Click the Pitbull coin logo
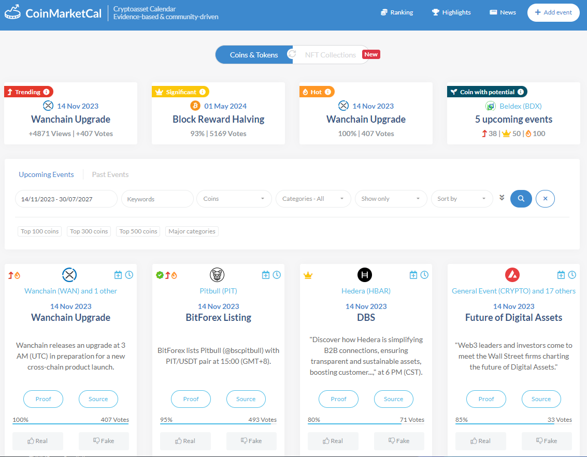The height and width of the screenshot is (457, 587). click(217, 275)
